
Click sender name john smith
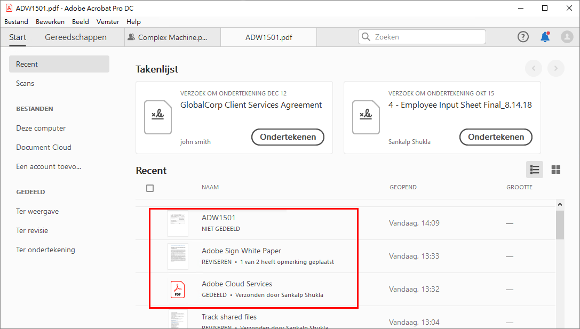point(195,142)
